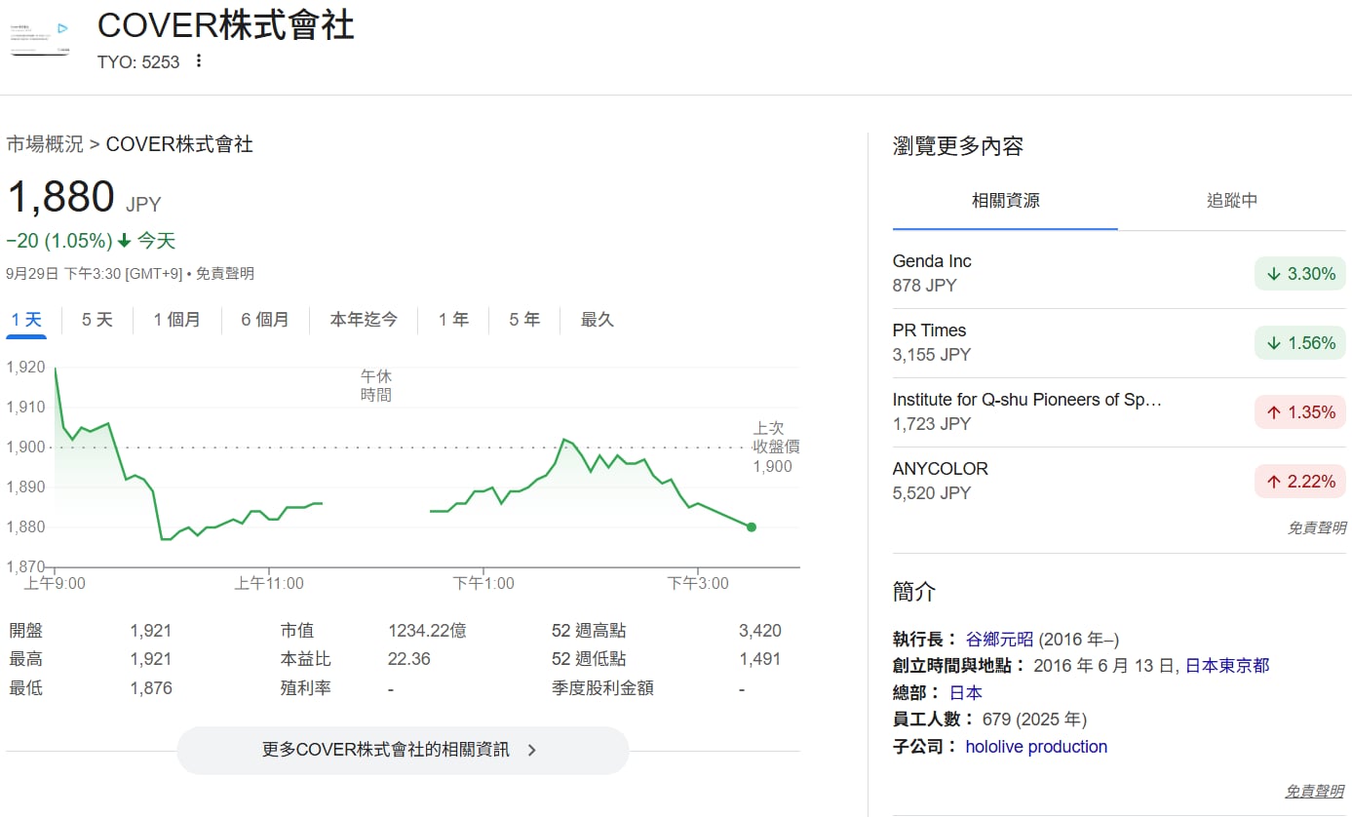
Task: Open PR Times related stock
Action: [1119, 343]
